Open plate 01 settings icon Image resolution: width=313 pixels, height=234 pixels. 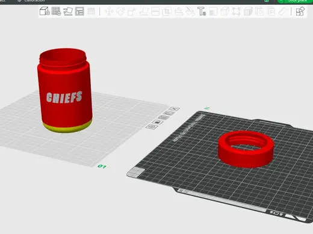(x=152, y=126)
